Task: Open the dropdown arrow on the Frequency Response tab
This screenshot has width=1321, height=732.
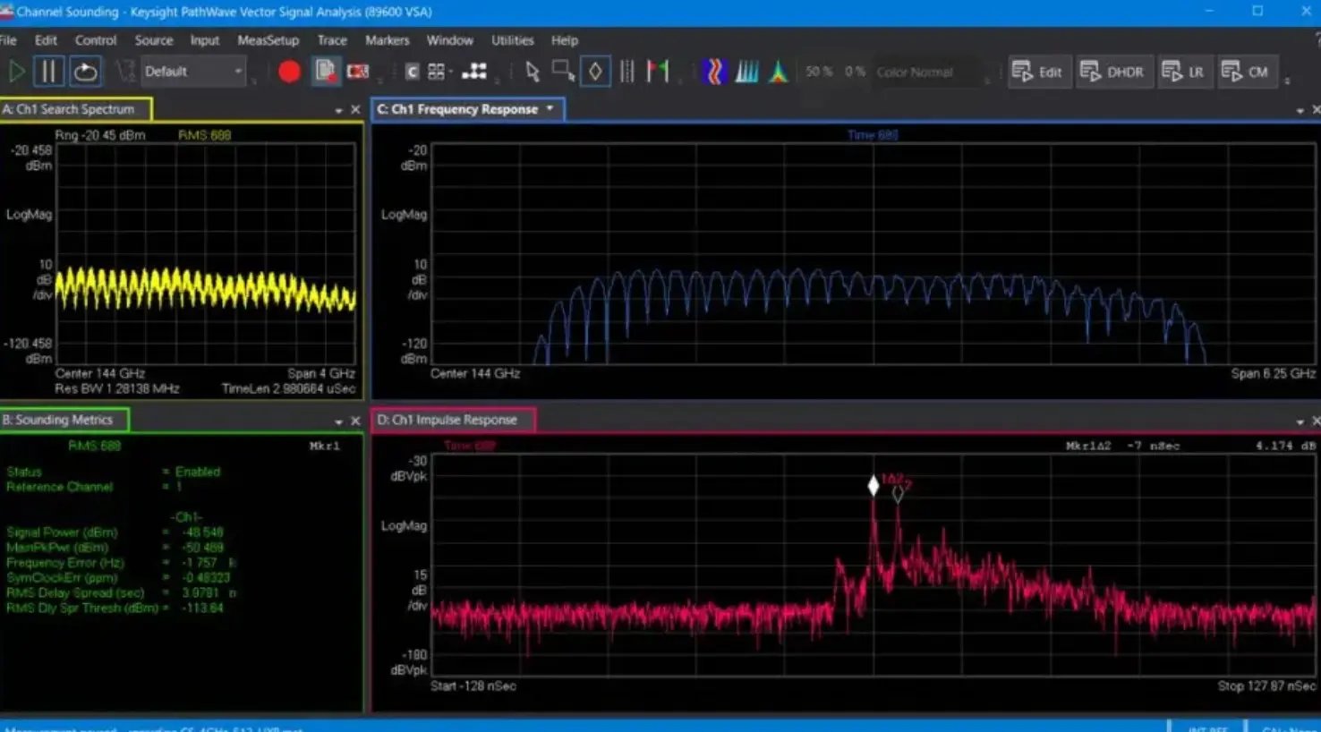Action: [550, 109]
